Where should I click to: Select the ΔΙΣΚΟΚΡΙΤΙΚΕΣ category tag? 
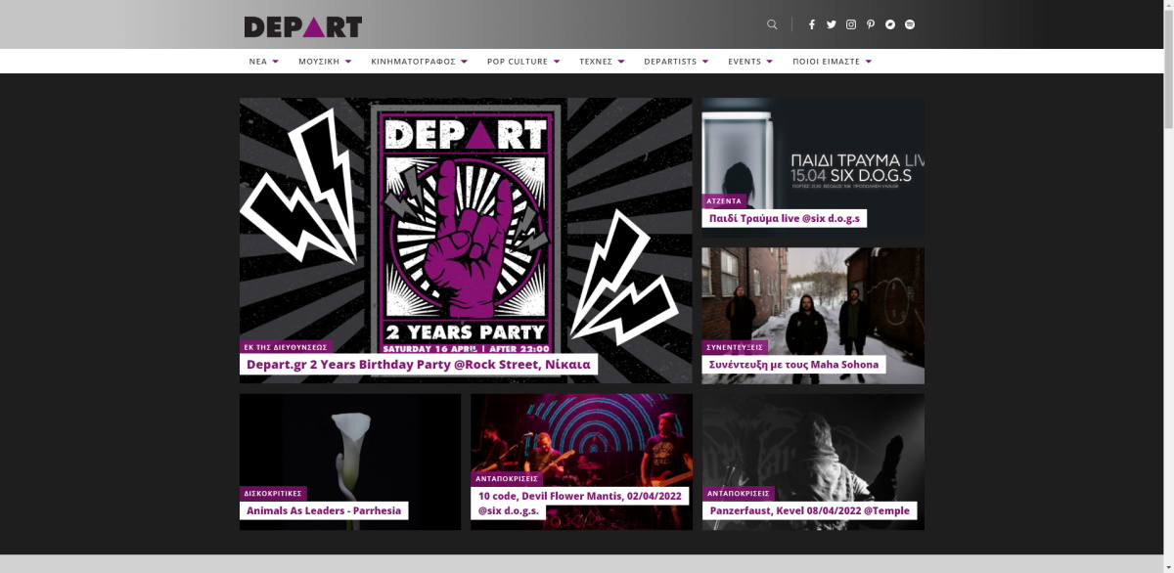[x=273, y=494]
